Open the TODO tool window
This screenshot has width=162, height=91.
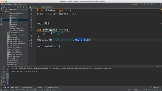[x=15, y=88]
